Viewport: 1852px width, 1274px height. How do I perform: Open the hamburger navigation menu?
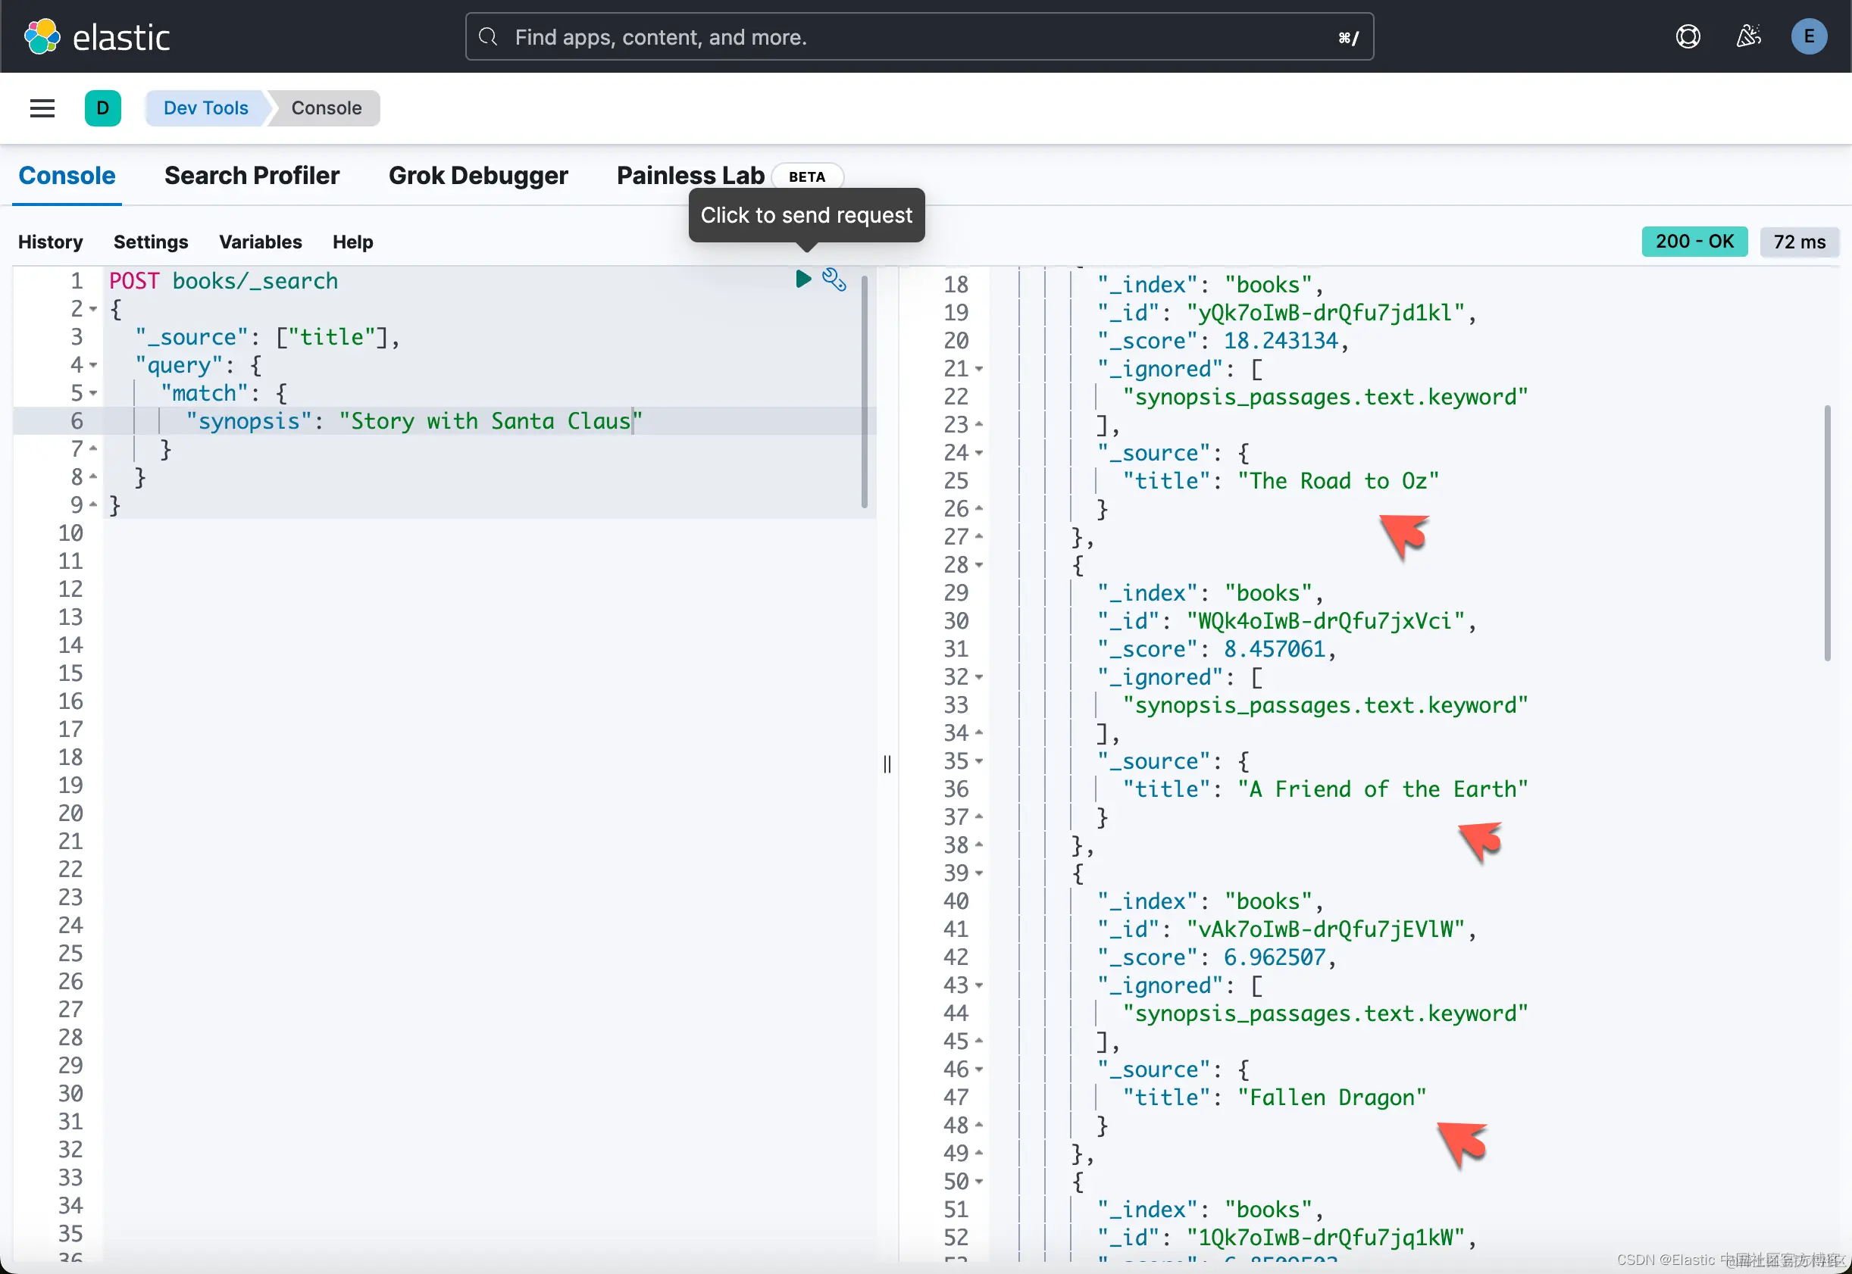tap(42, 108)
